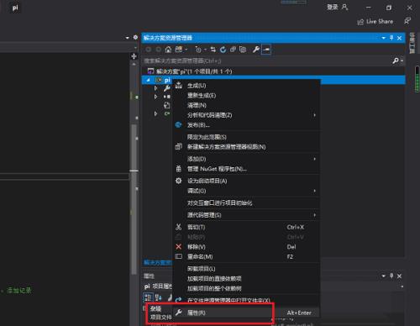420x326 pixels.
Task: Choose 管理 NuGet 程序包(N)... menu entry
Action: [246, 169]
